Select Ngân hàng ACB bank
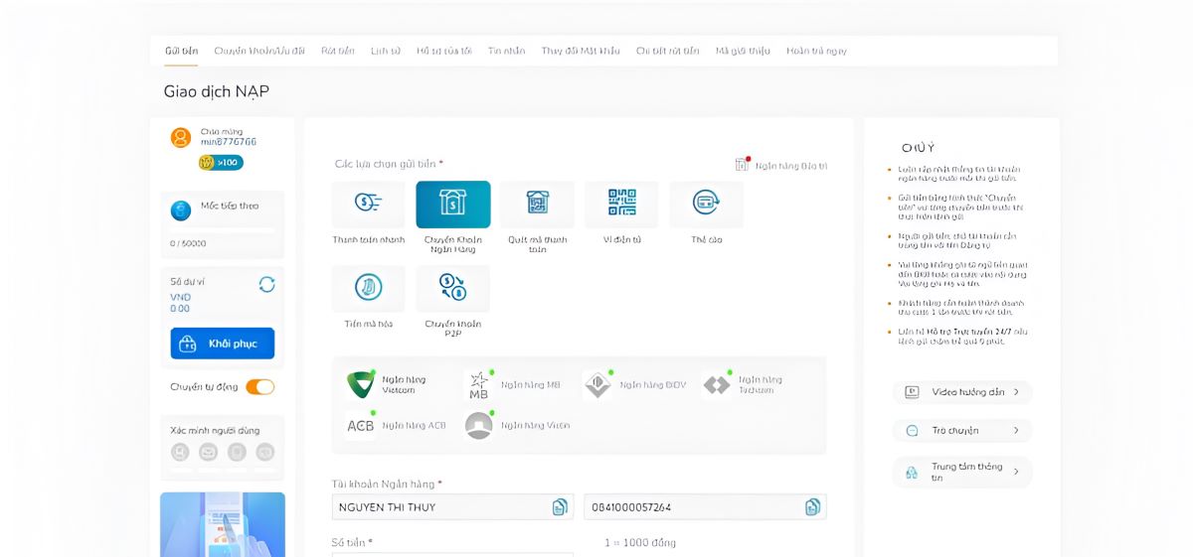The height and width of the screenshot is (557, 1193). click(x=395, y=425)
